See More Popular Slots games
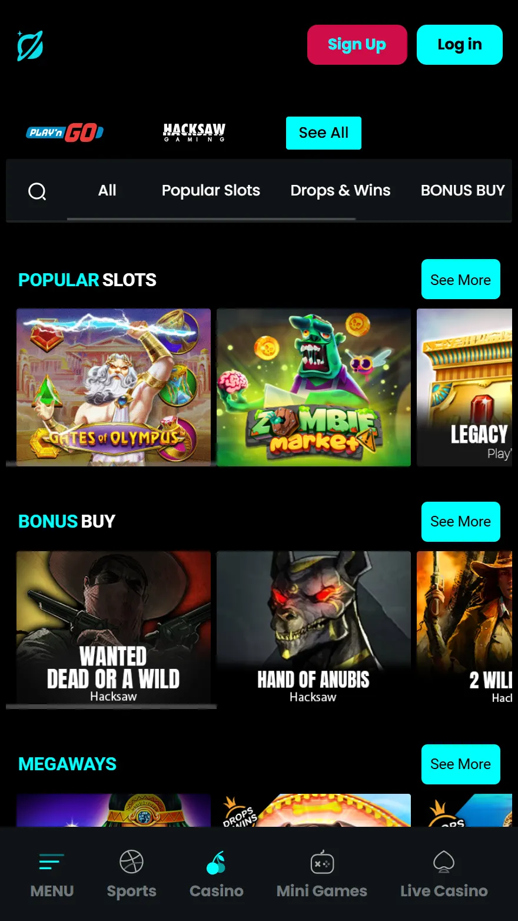This screenshot has width=518, height=921. pyautogui.click(x=461, y=279)
